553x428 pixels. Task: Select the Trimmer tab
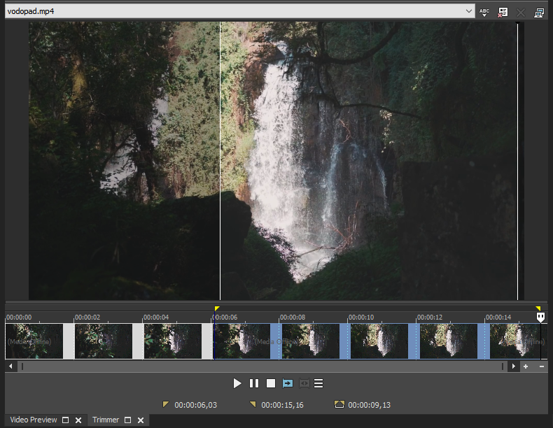pos(106,420)
